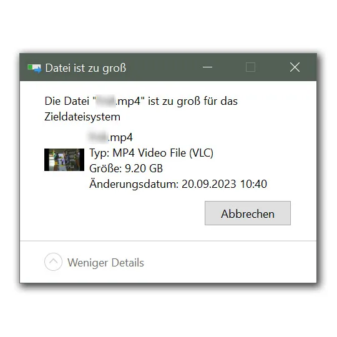
Task: Select the date "20.09.2023"
Action: [x=209, y=184]
